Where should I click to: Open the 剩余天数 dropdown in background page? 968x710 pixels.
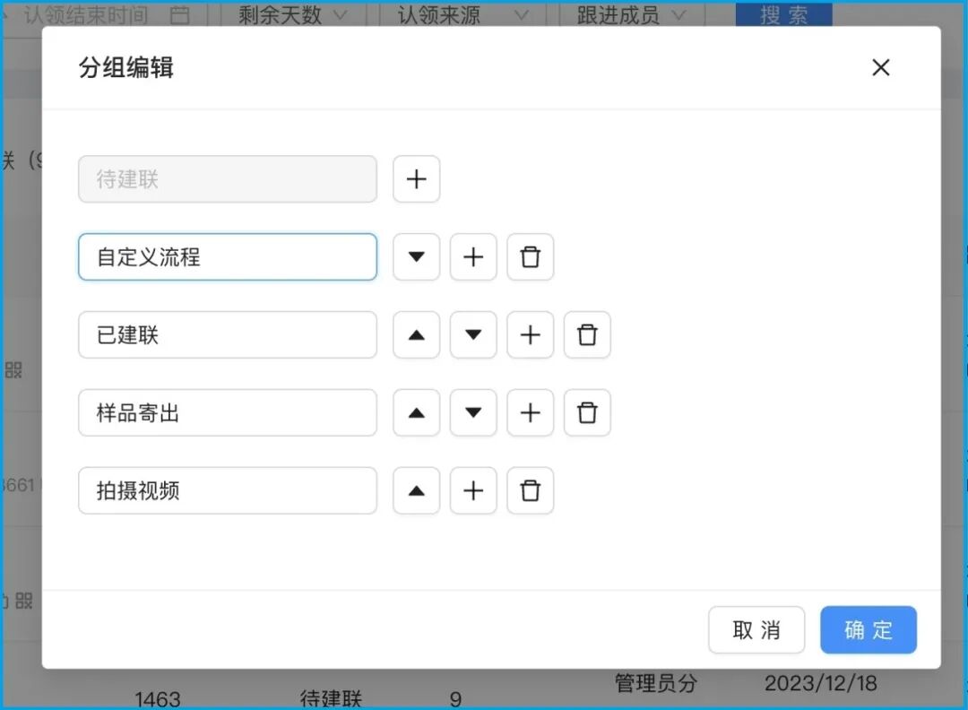293,14
